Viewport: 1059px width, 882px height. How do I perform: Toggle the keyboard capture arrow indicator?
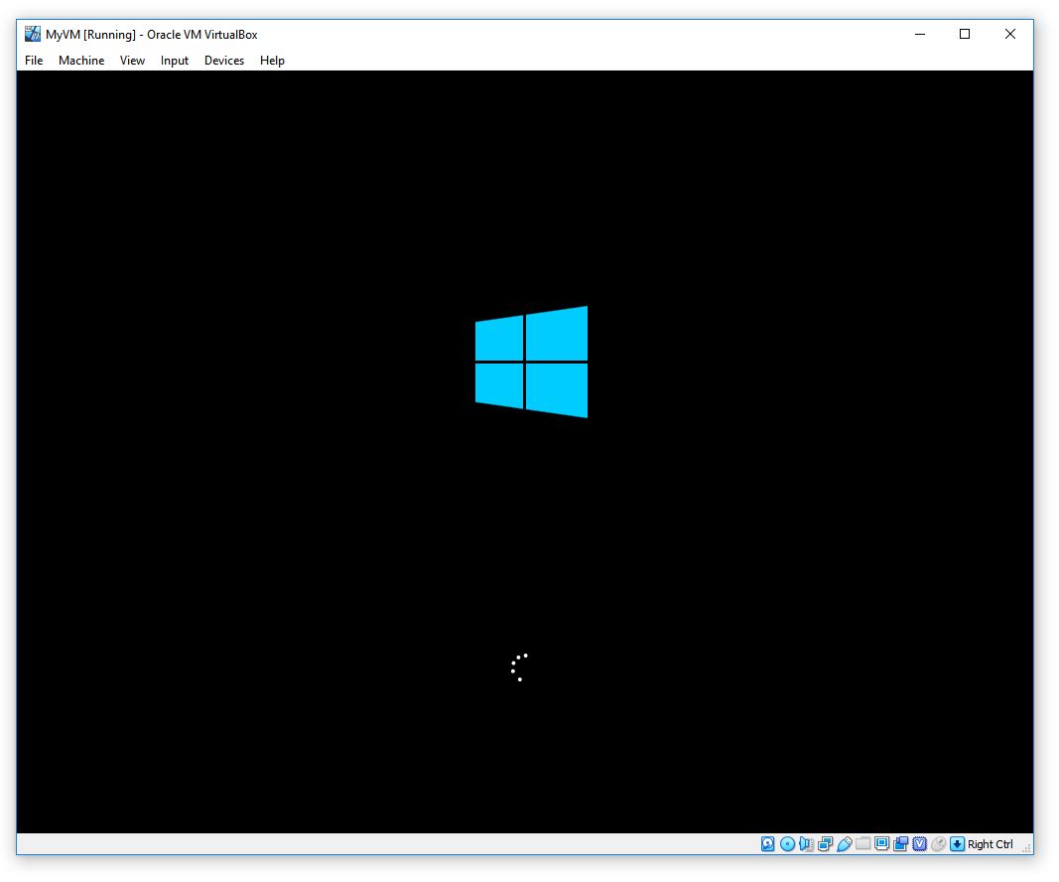point(957,844)
